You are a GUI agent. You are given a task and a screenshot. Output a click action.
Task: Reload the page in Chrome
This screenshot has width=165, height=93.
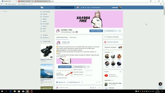point(6,4)
